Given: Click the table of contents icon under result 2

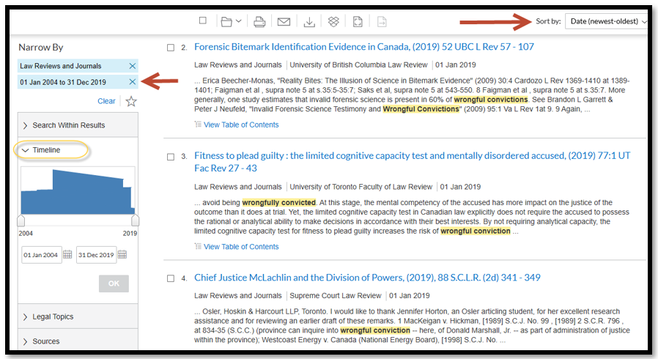Looking at the screenshot, I should coord(198,124).
